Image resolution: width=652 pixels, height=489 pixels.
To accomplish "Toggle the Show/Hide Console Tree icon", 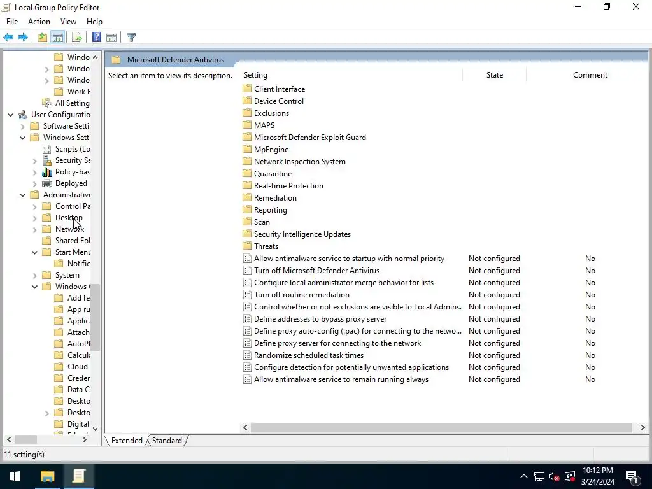I will 58,38.
